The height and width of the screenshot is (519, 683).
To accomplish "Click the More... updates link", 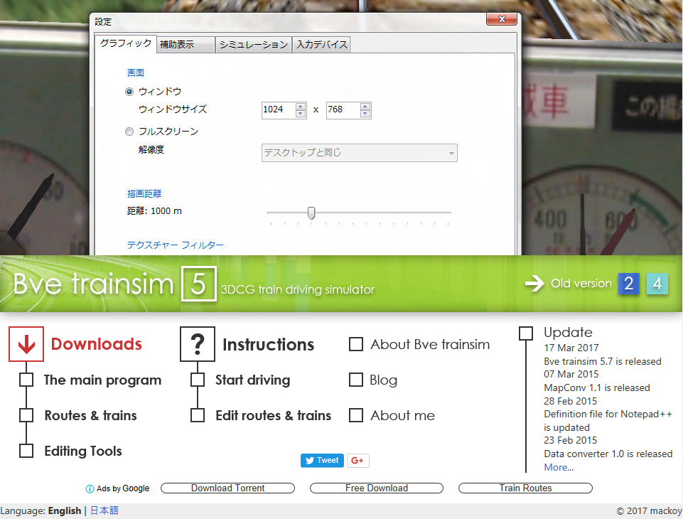I will pos(559,467).
